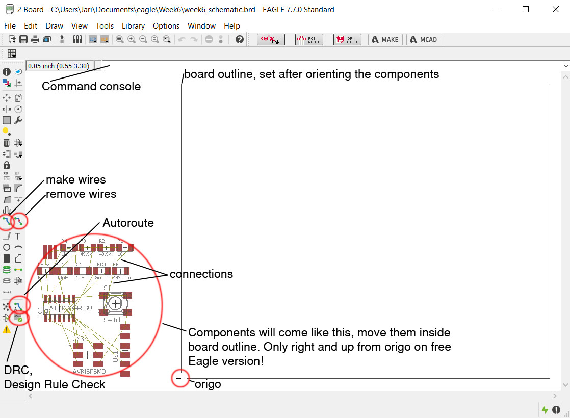
Task: Click the Zoom in magnifier icon
Action: coord(131,39)
